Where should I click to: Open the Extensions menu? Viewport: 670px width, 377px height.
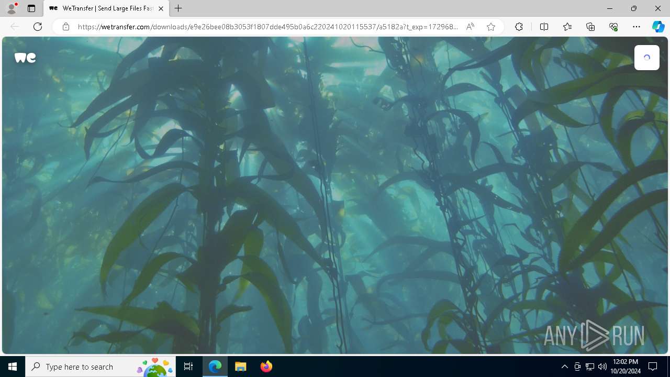[519, 27]
